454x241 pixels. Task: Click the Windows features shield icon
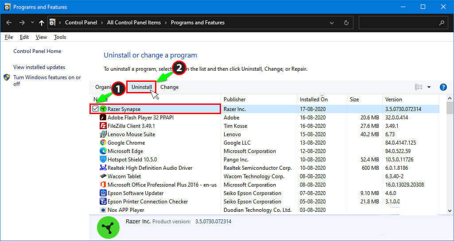7,77
